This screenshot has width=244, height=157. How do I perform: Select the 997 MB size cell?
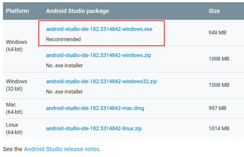(x=217, y=108)
